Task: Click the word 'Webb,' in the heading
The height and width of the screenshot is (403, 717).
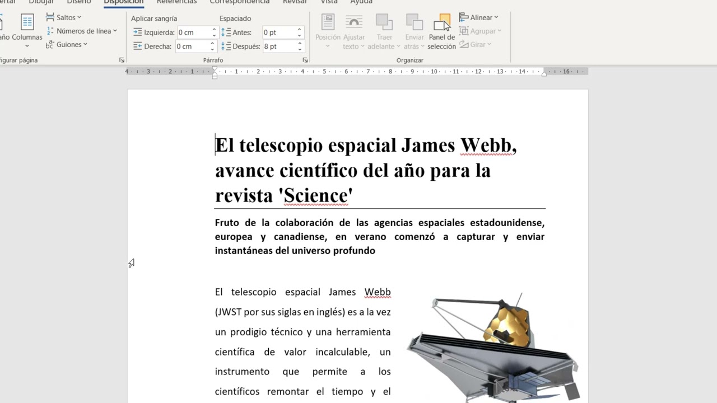Action: pos(488,146)
